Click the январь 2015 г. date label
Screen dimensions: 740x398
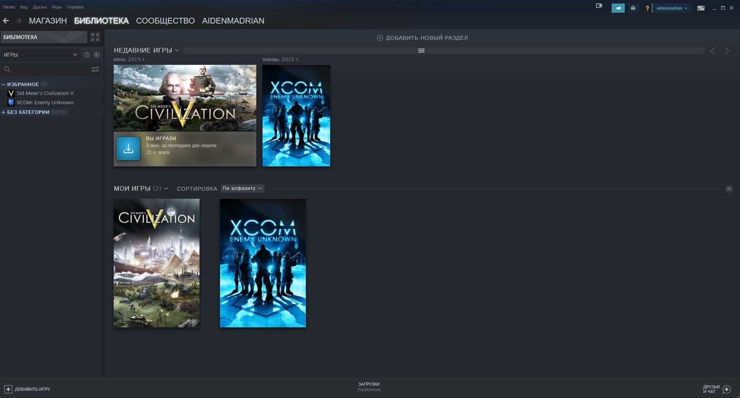(281, 59)
